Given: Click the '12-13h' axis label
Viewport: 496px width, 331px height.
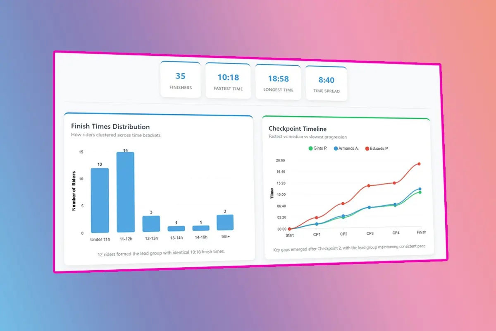Looking at the screenshot, I should (151, 239).
